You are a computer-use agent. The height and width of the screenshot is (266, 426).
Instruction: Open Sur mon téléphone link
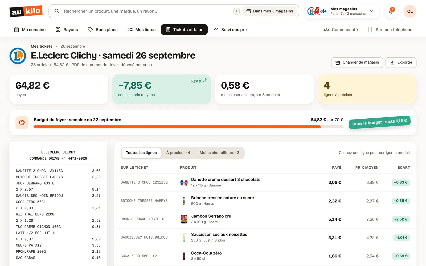(390, 30)
